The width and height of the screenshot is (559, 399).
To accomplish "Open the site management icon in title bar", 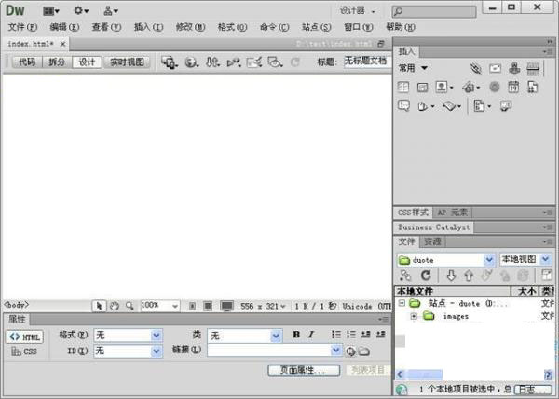I will click(x=110, y=10).
